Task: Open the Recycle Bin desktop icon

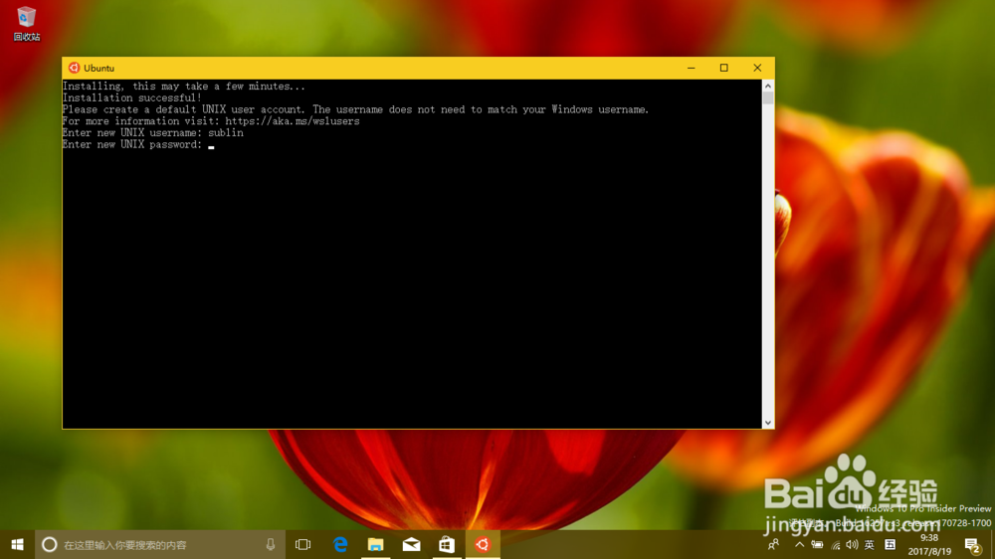Action: pos(26,24)
